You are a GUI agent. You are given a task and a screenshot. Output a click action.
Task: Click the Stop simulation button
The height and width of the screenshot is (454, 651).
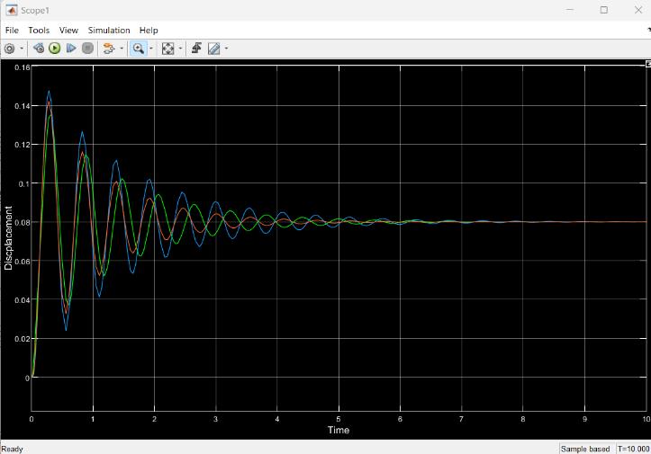click(x=87, y=48)
